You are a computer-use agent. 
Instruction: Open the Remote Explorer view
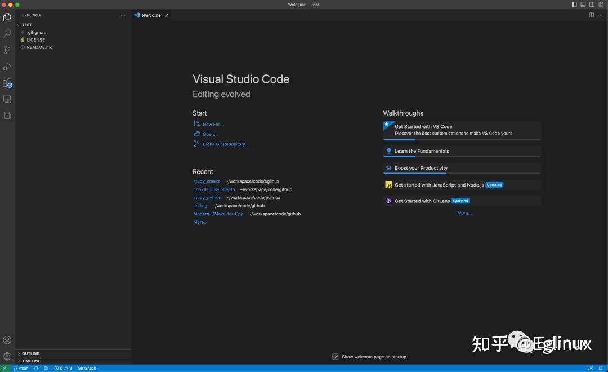[x=7, y=99]
